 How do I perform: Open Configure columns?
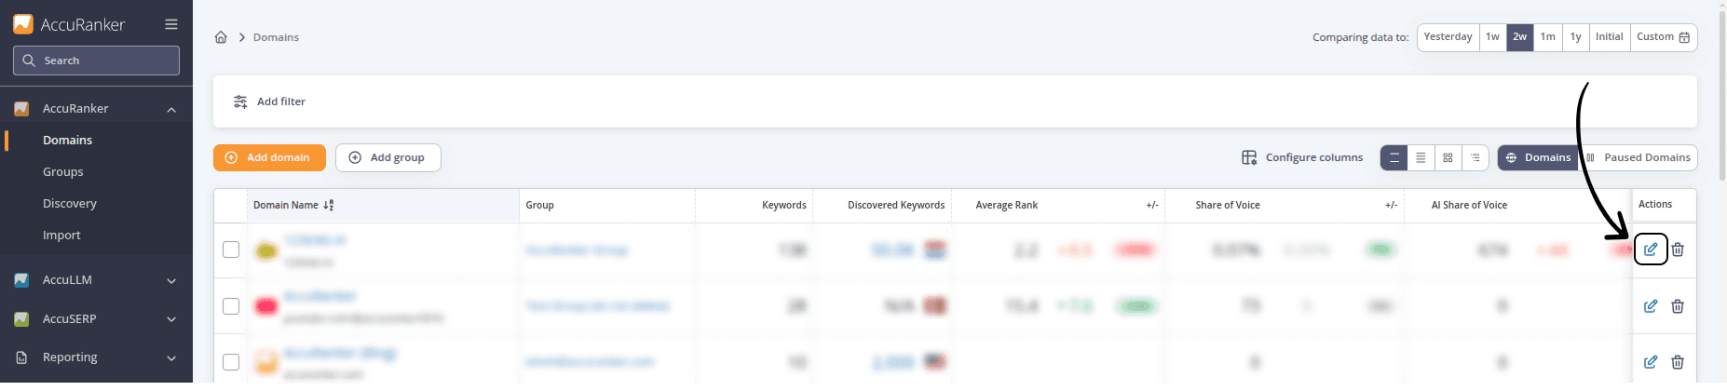click(1302, 157)
